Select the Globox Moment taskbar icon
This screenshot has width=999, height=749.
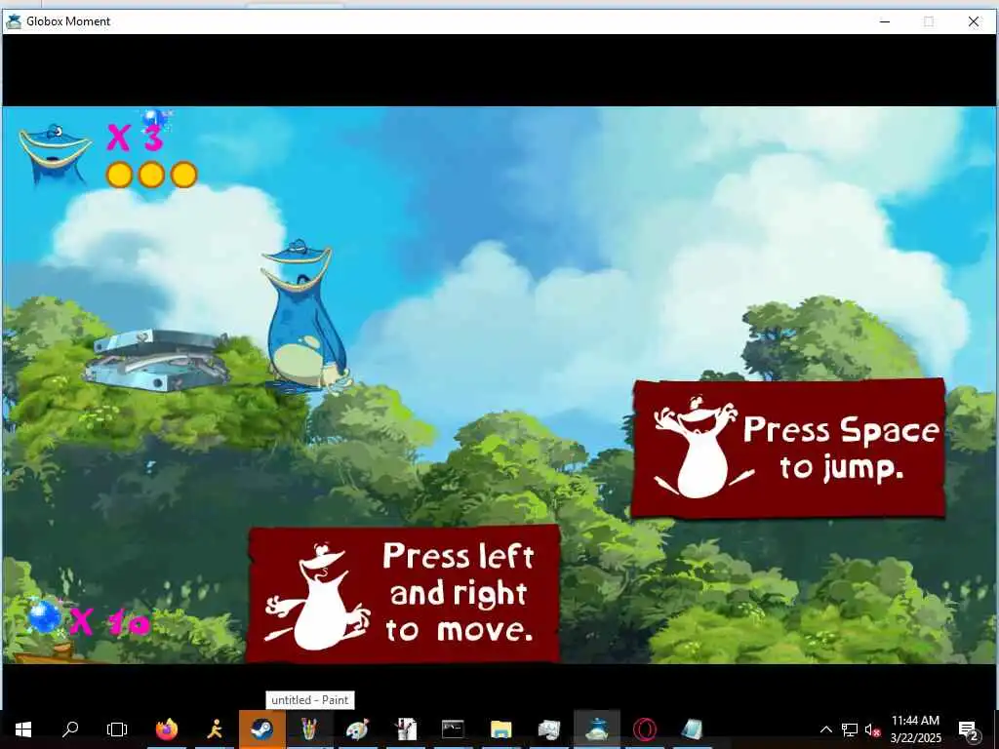point(597,729)
